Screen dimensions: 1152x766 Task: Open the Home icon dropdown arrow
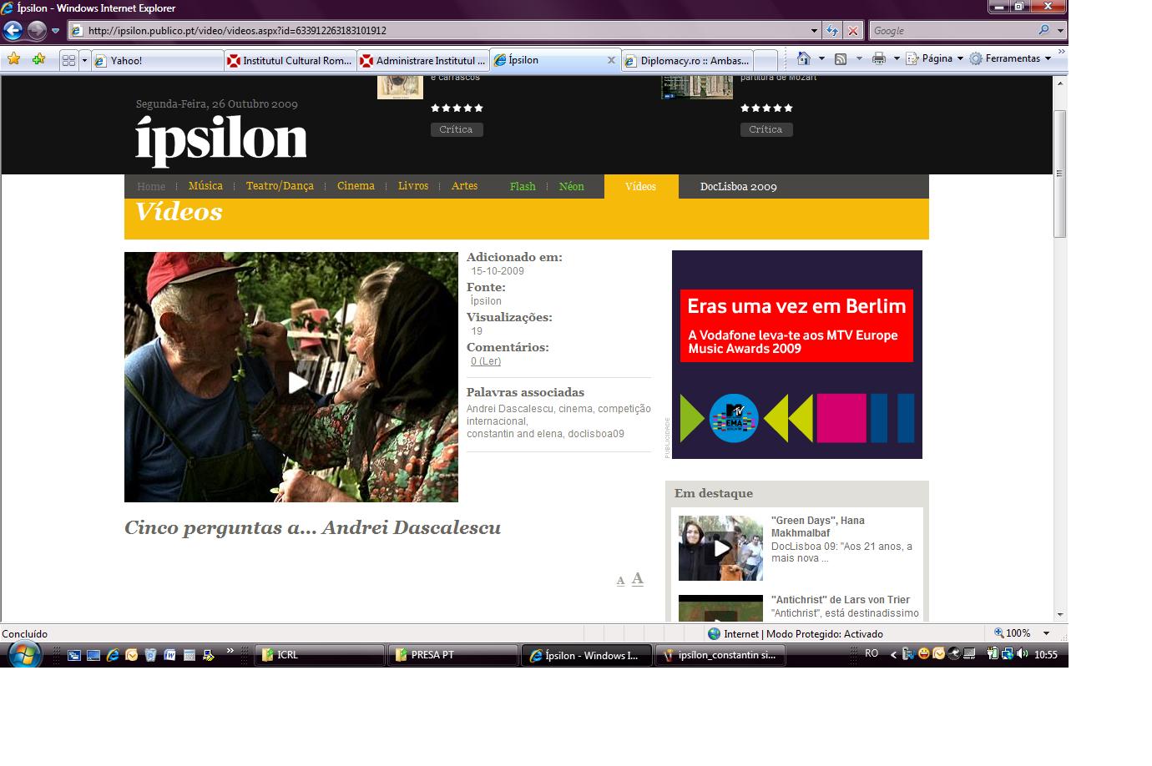click(x=821, y=58)
